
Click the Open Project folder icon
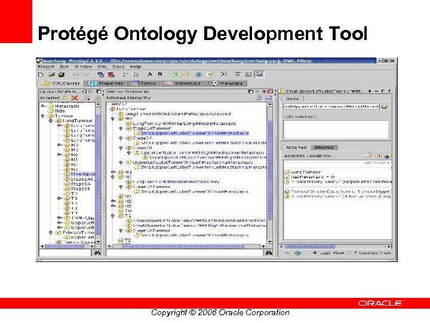(x=51, y=74)
